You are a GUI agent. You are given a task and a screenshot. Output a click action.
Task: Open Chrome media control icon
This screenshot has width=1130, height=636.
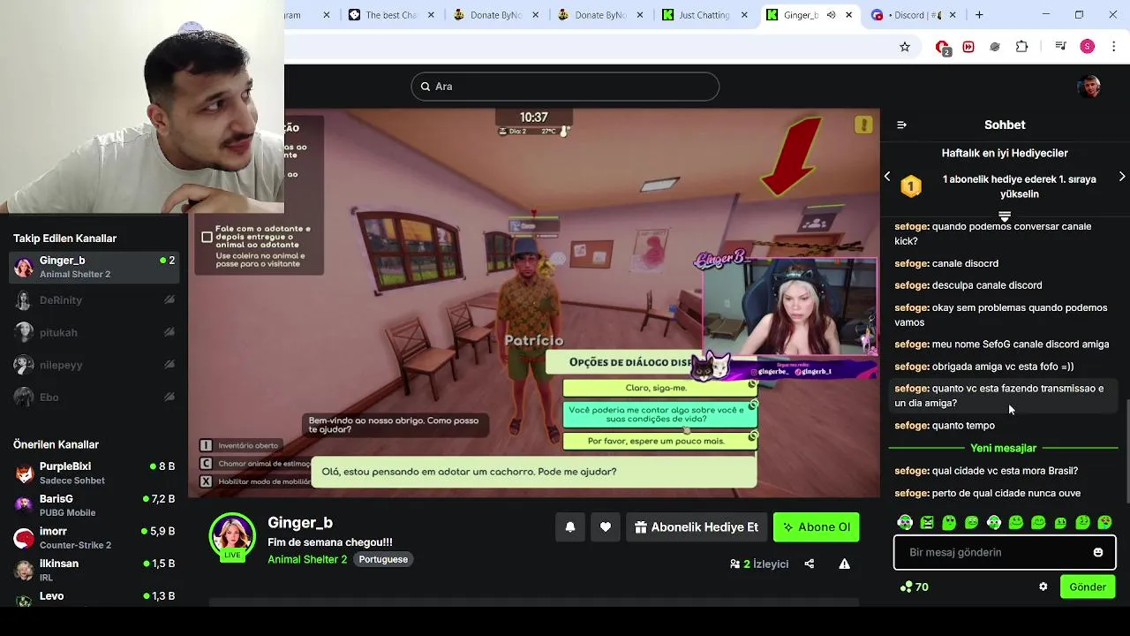tap(1061, 47)
